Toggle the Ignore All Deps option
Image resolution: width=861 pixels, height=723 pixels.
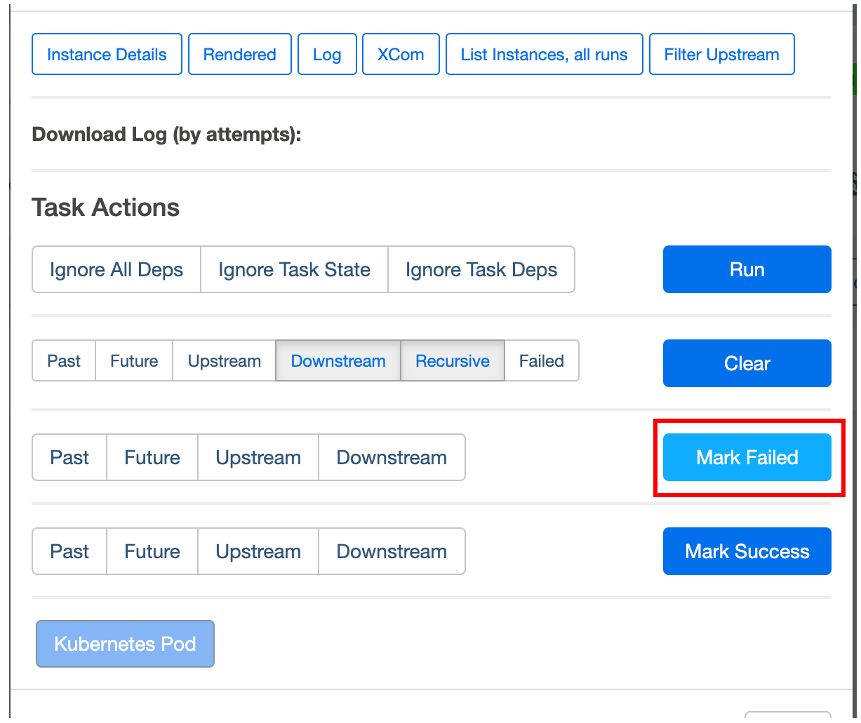click(x=116, y=270)
